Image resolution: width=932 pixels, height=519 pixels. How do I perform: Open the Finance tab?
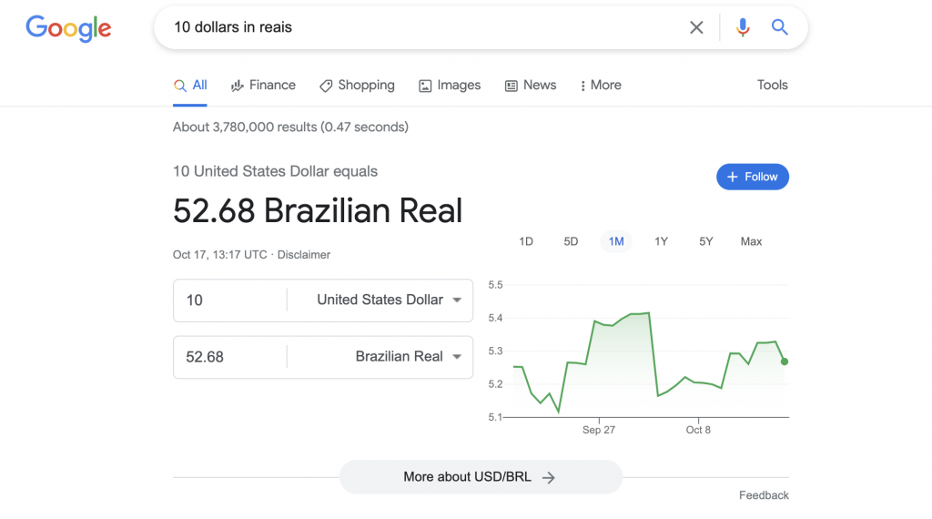pos(263,85)
